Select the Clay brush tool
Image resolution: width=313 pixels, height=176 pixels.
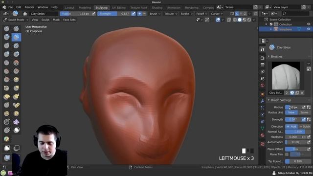6,37
